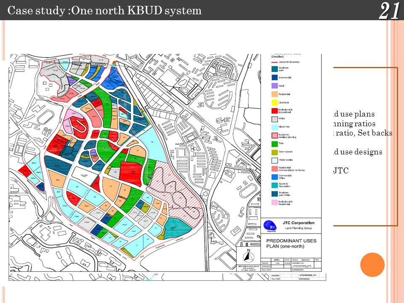
Task: Click the slide title 'Case study :One north KBUD system'
Action: click(104, 11)
